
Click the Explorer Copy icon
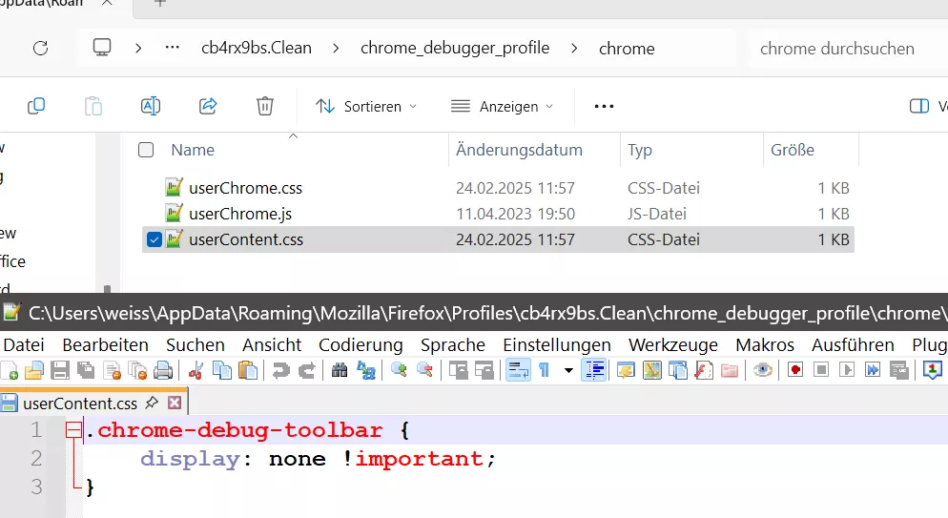[x=36, y=107]
